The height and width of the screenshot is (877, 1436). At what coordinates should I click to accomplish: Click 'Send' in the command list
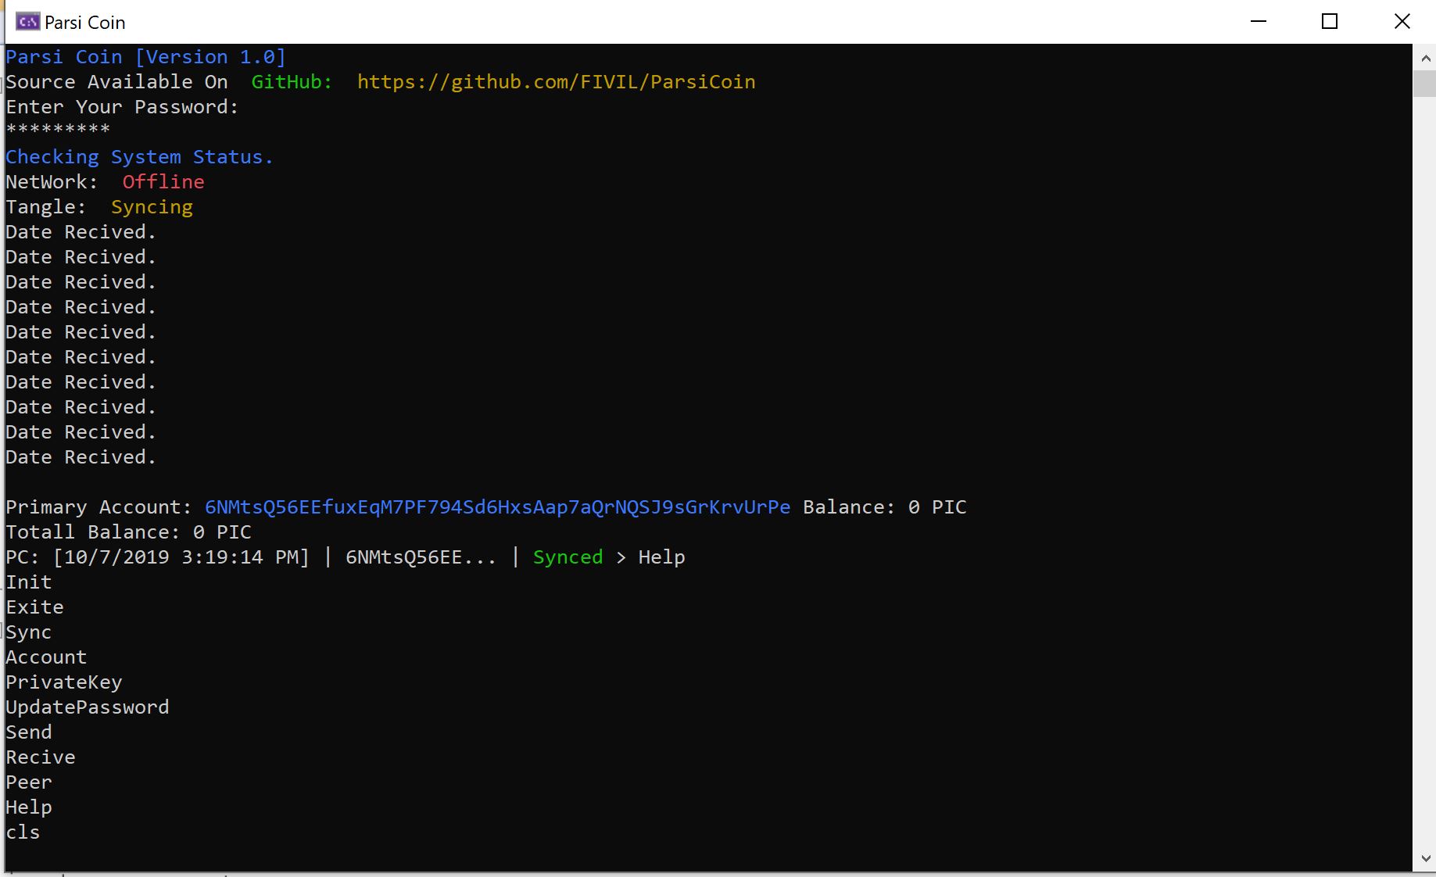[29, 732]
